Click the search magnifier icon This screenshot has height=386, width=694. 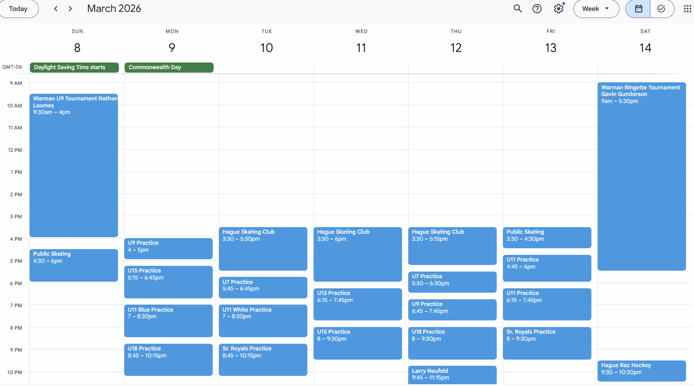point(517,9)
